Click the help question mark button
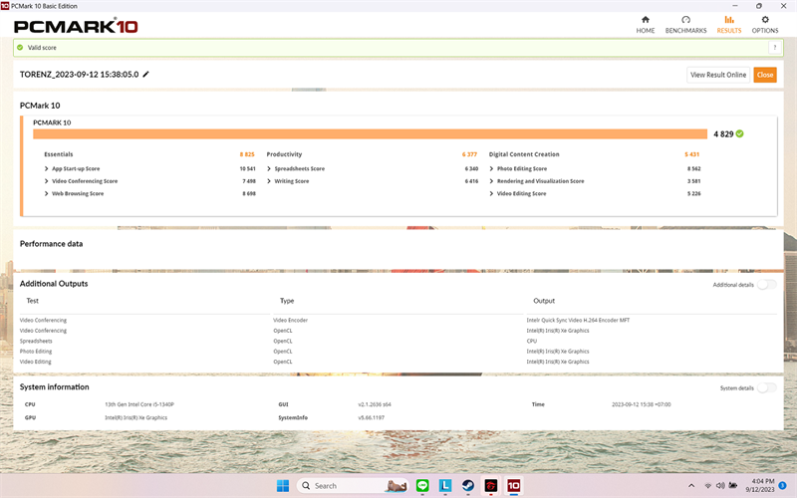 (774, 47)
